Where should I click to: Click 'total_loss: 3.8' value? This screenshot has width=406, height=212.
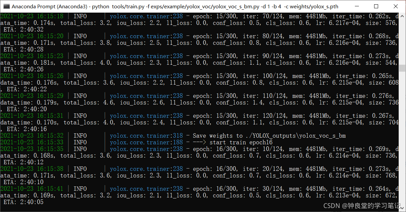[85, 43]
